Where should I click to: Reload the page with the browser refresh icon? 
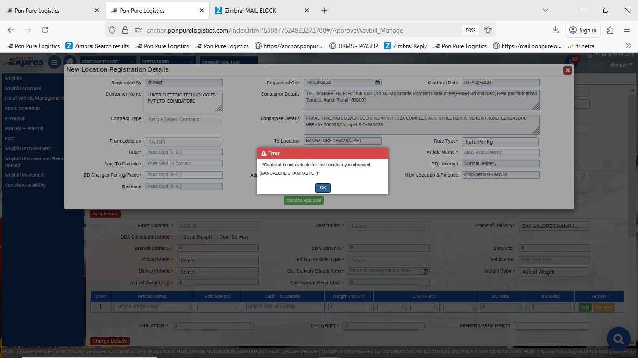point(45,30)
